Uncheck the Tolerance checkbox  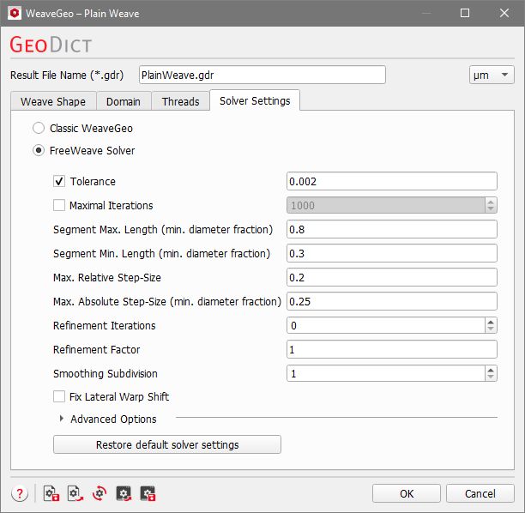point(59,181)
